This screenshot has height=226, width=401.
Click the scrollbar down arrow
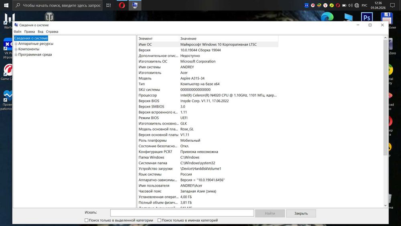[x=385, y=205]
